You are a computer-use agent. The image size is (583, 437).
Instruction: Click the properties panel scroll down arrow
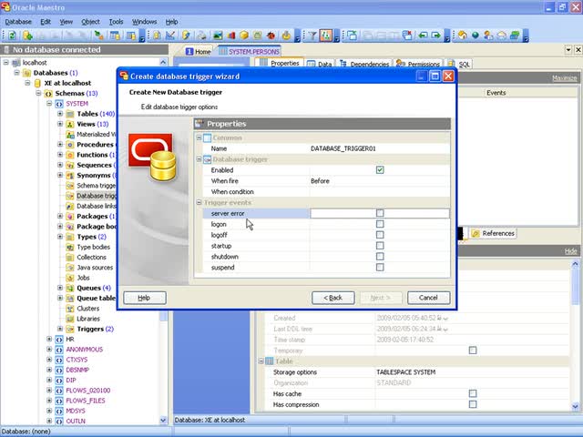click(x=575, y=406)
